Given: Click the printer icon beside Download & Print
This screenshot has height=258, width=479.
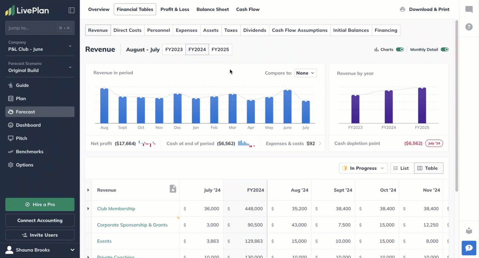Looking at the screenshot, I should (x=402, y=9).
